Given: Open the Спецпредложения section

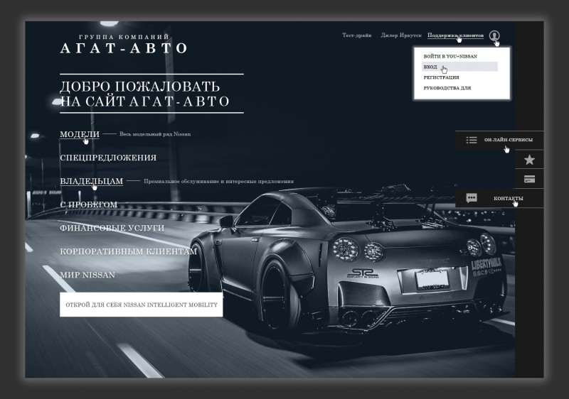Looking at the screenshot, I should click(108, 158).
